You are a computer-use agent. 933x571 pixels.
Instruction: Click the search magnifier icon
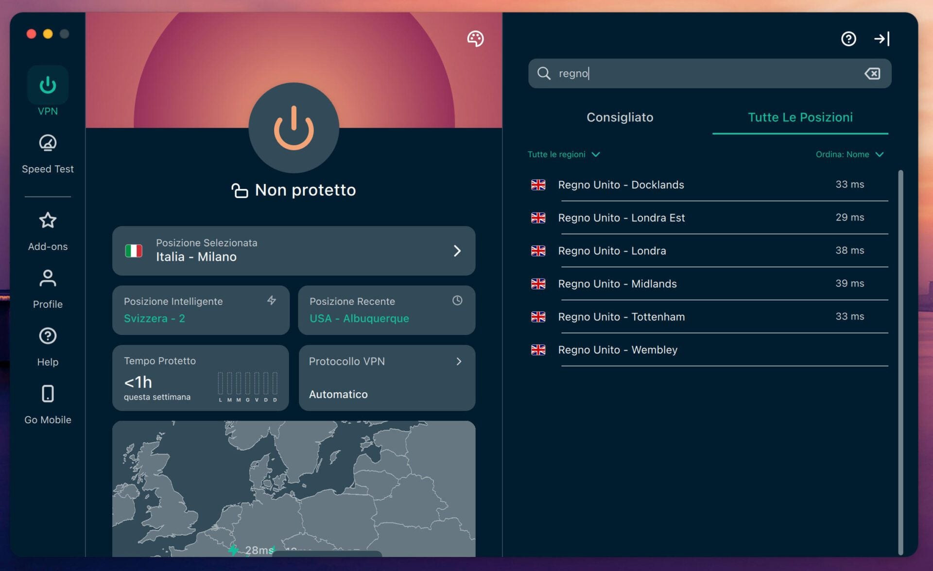[x=544, y=73]
